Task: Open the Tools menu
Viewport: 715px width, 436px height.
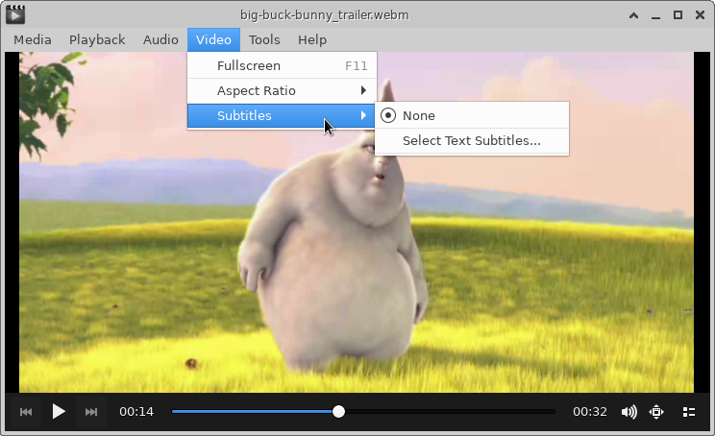Action: [264, 39]
